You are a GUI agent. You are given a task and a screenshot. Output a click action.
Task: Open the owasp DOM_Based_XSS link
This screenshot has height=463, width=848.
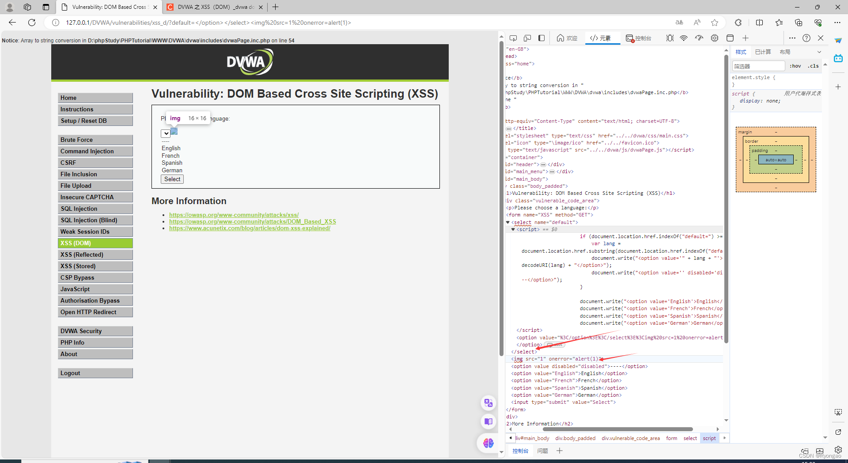pos(253,222)
